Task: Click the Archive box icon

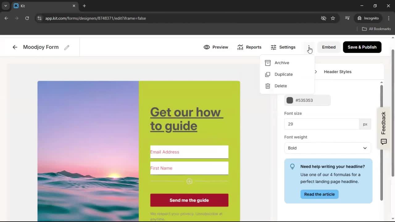Action: 267,63
